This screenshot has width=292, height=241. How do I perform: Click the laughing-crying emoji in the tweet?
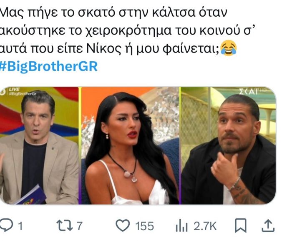229,48
